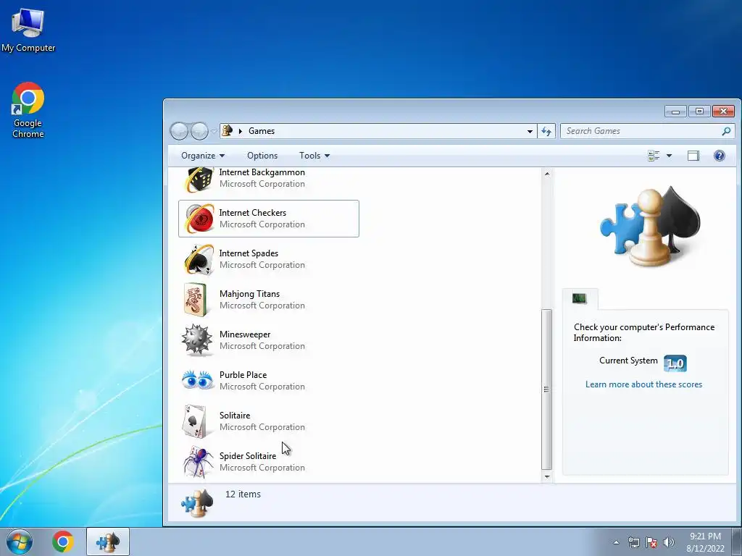Click the Solitaire cards icon
This screenshot has height=556, width=742.
click(x=195, y=421)
